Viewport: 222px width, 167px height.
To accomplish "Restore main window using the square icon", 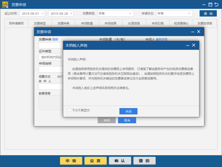I will 210,5.
